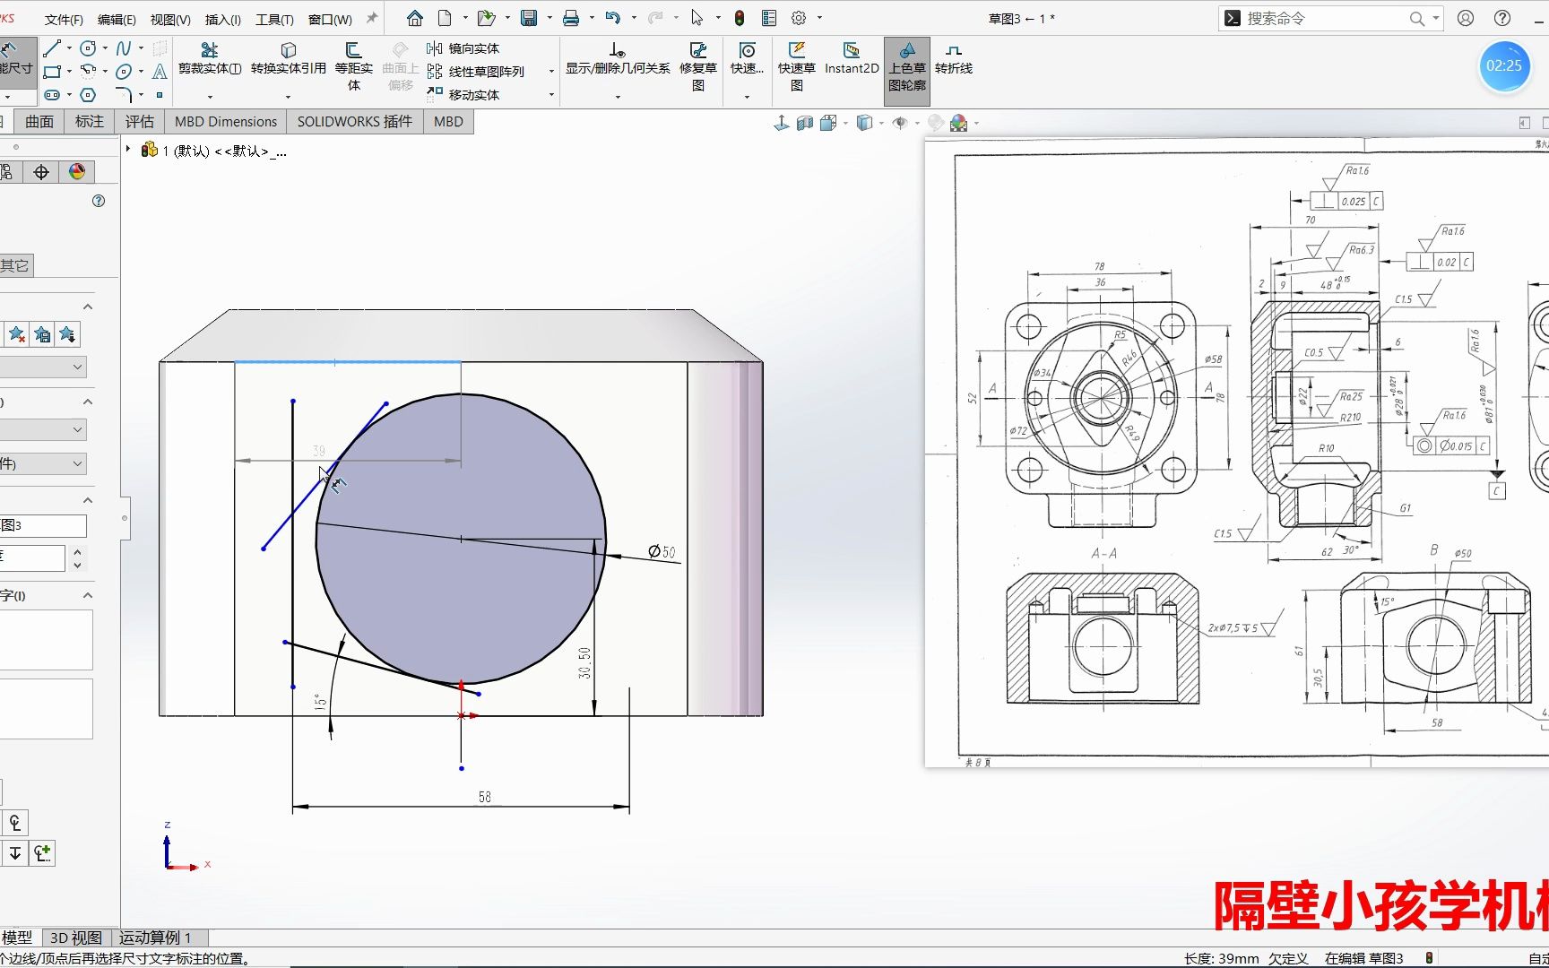Open the style combo box below star icons
The height and width of the screenshot is (968, 1549).
[43, 367]
